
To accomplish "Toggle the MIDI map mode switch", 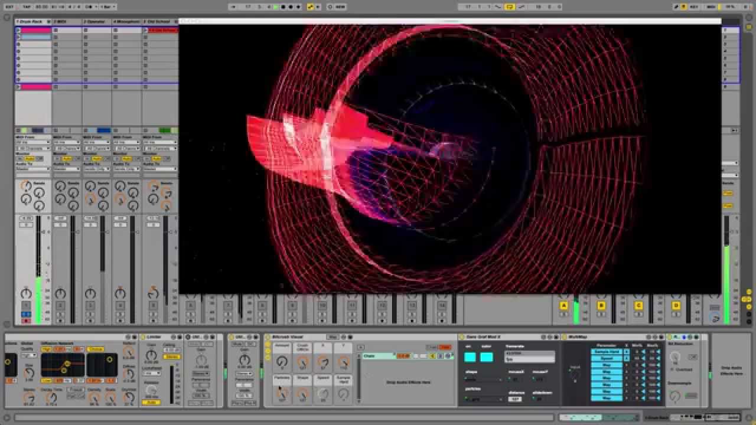I will (x=712, y=6).
